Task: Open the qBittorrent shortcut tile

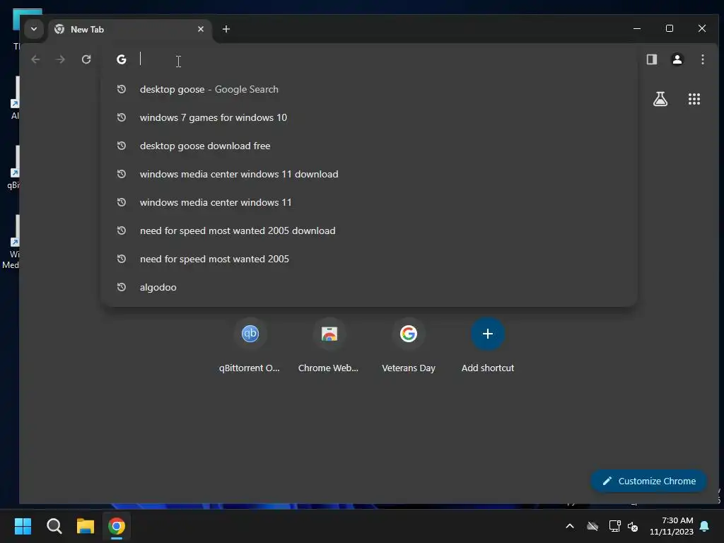Action: tap(250, 345)
